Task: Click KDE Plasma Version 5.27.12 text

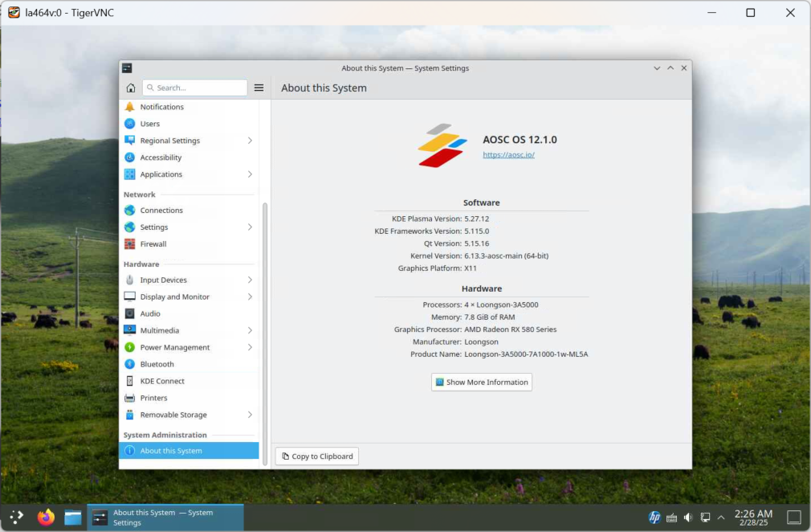Action: (x=440, y=219)
